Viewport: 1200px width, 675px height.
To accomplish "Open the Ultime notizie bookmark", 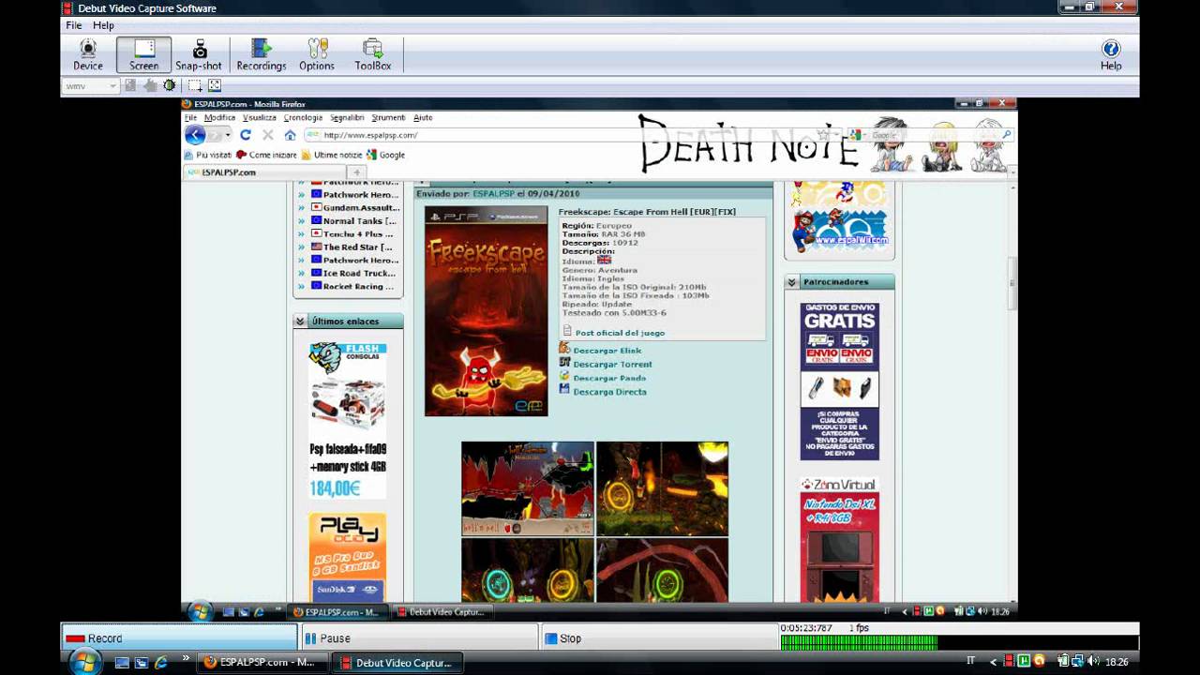I will coord(332,155).
